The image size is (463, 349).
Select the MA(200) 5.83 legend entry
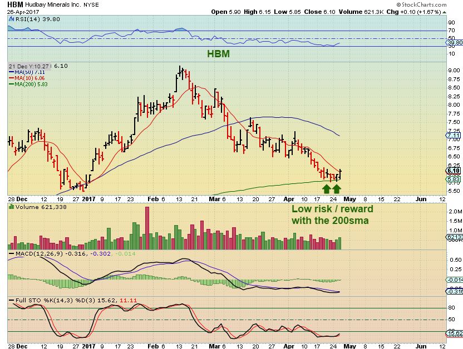[28, 84]
